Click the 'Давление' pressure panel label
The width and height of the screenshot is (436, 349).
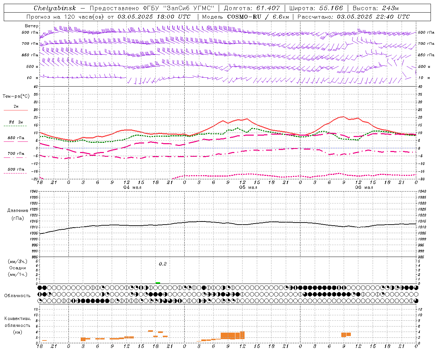coord(17,211)
